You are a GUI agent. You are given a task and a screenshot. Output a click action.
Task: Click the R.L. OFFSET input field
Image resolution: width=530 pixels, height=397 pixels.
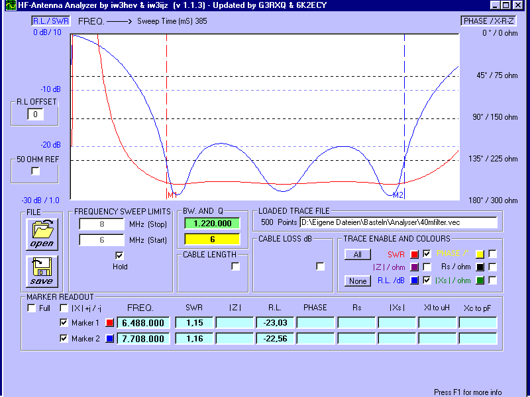coord(35,114)
